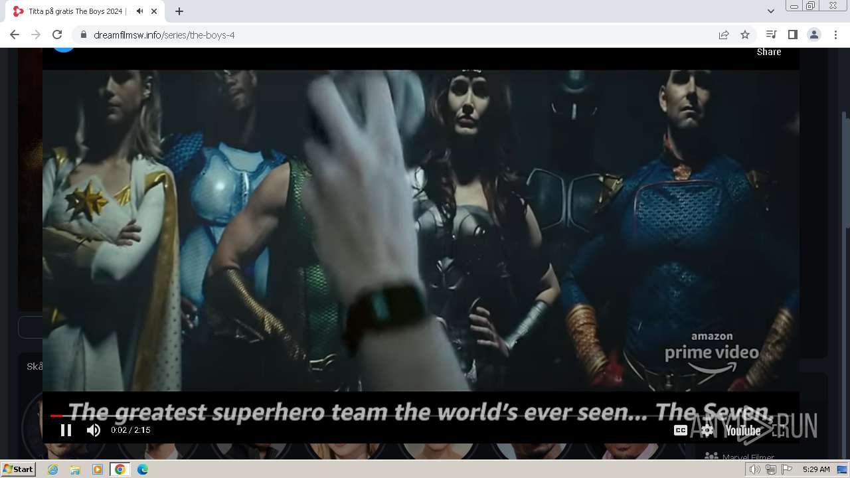This screenshot has height=478, width=850.
Task: Open a new browser tab
Action: (179, 11)
